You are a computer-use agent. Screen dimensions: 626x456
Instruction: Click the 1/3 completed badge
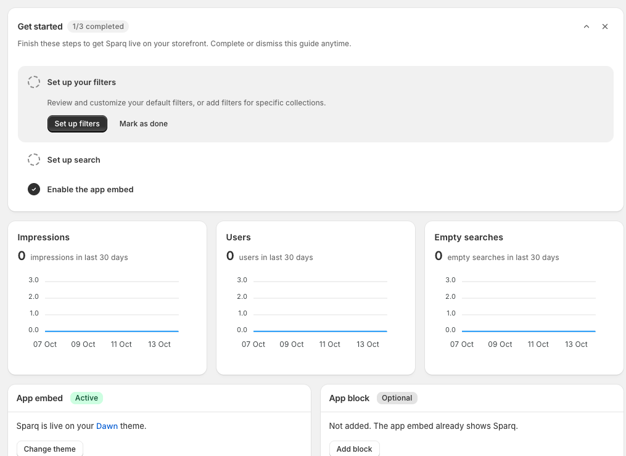[98, 26]
